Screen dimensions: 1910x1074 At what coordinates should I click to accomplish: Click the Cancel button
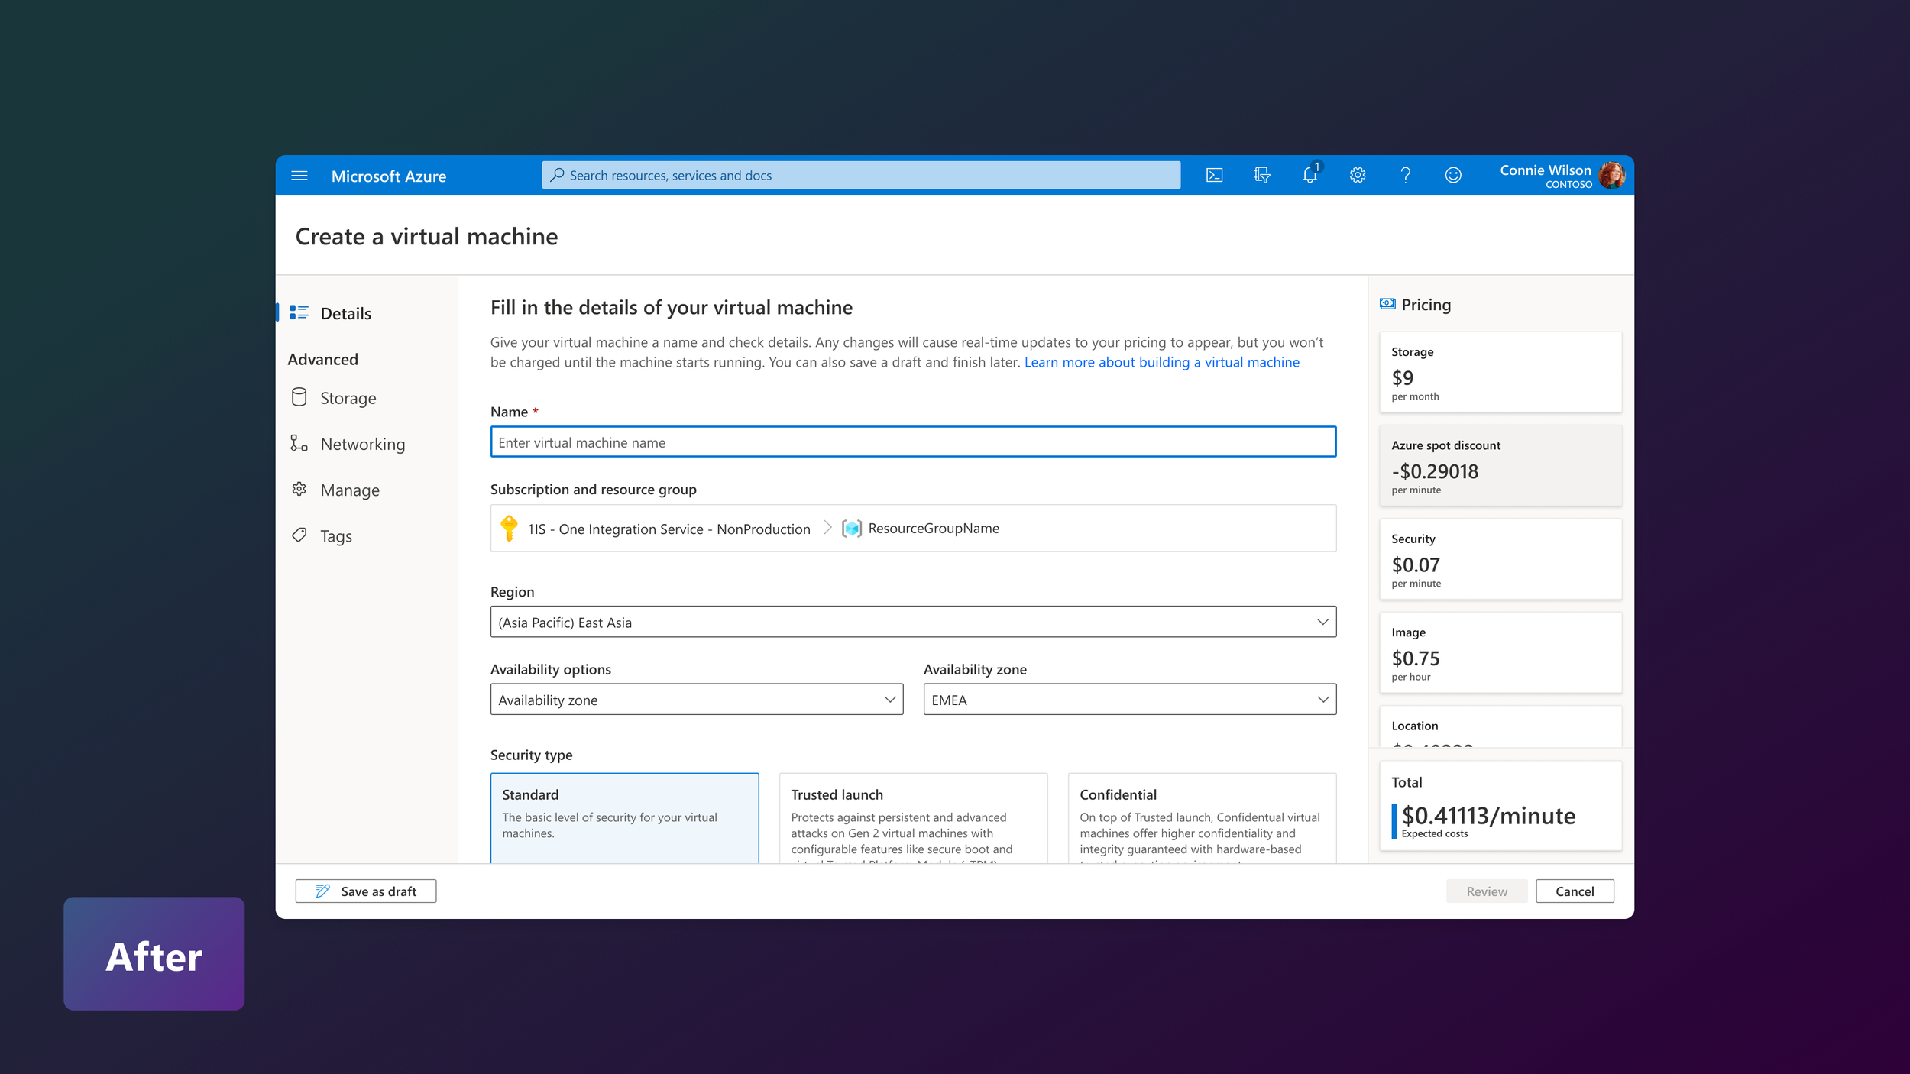tap(1575, 891)
